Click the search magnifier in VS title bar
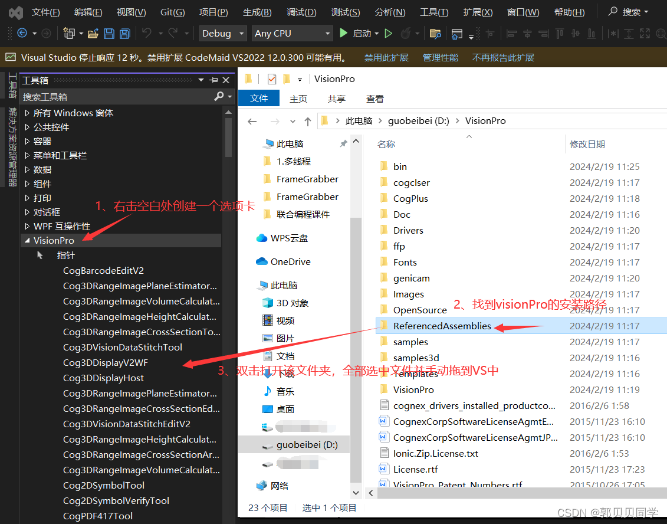 click(613, 11)
